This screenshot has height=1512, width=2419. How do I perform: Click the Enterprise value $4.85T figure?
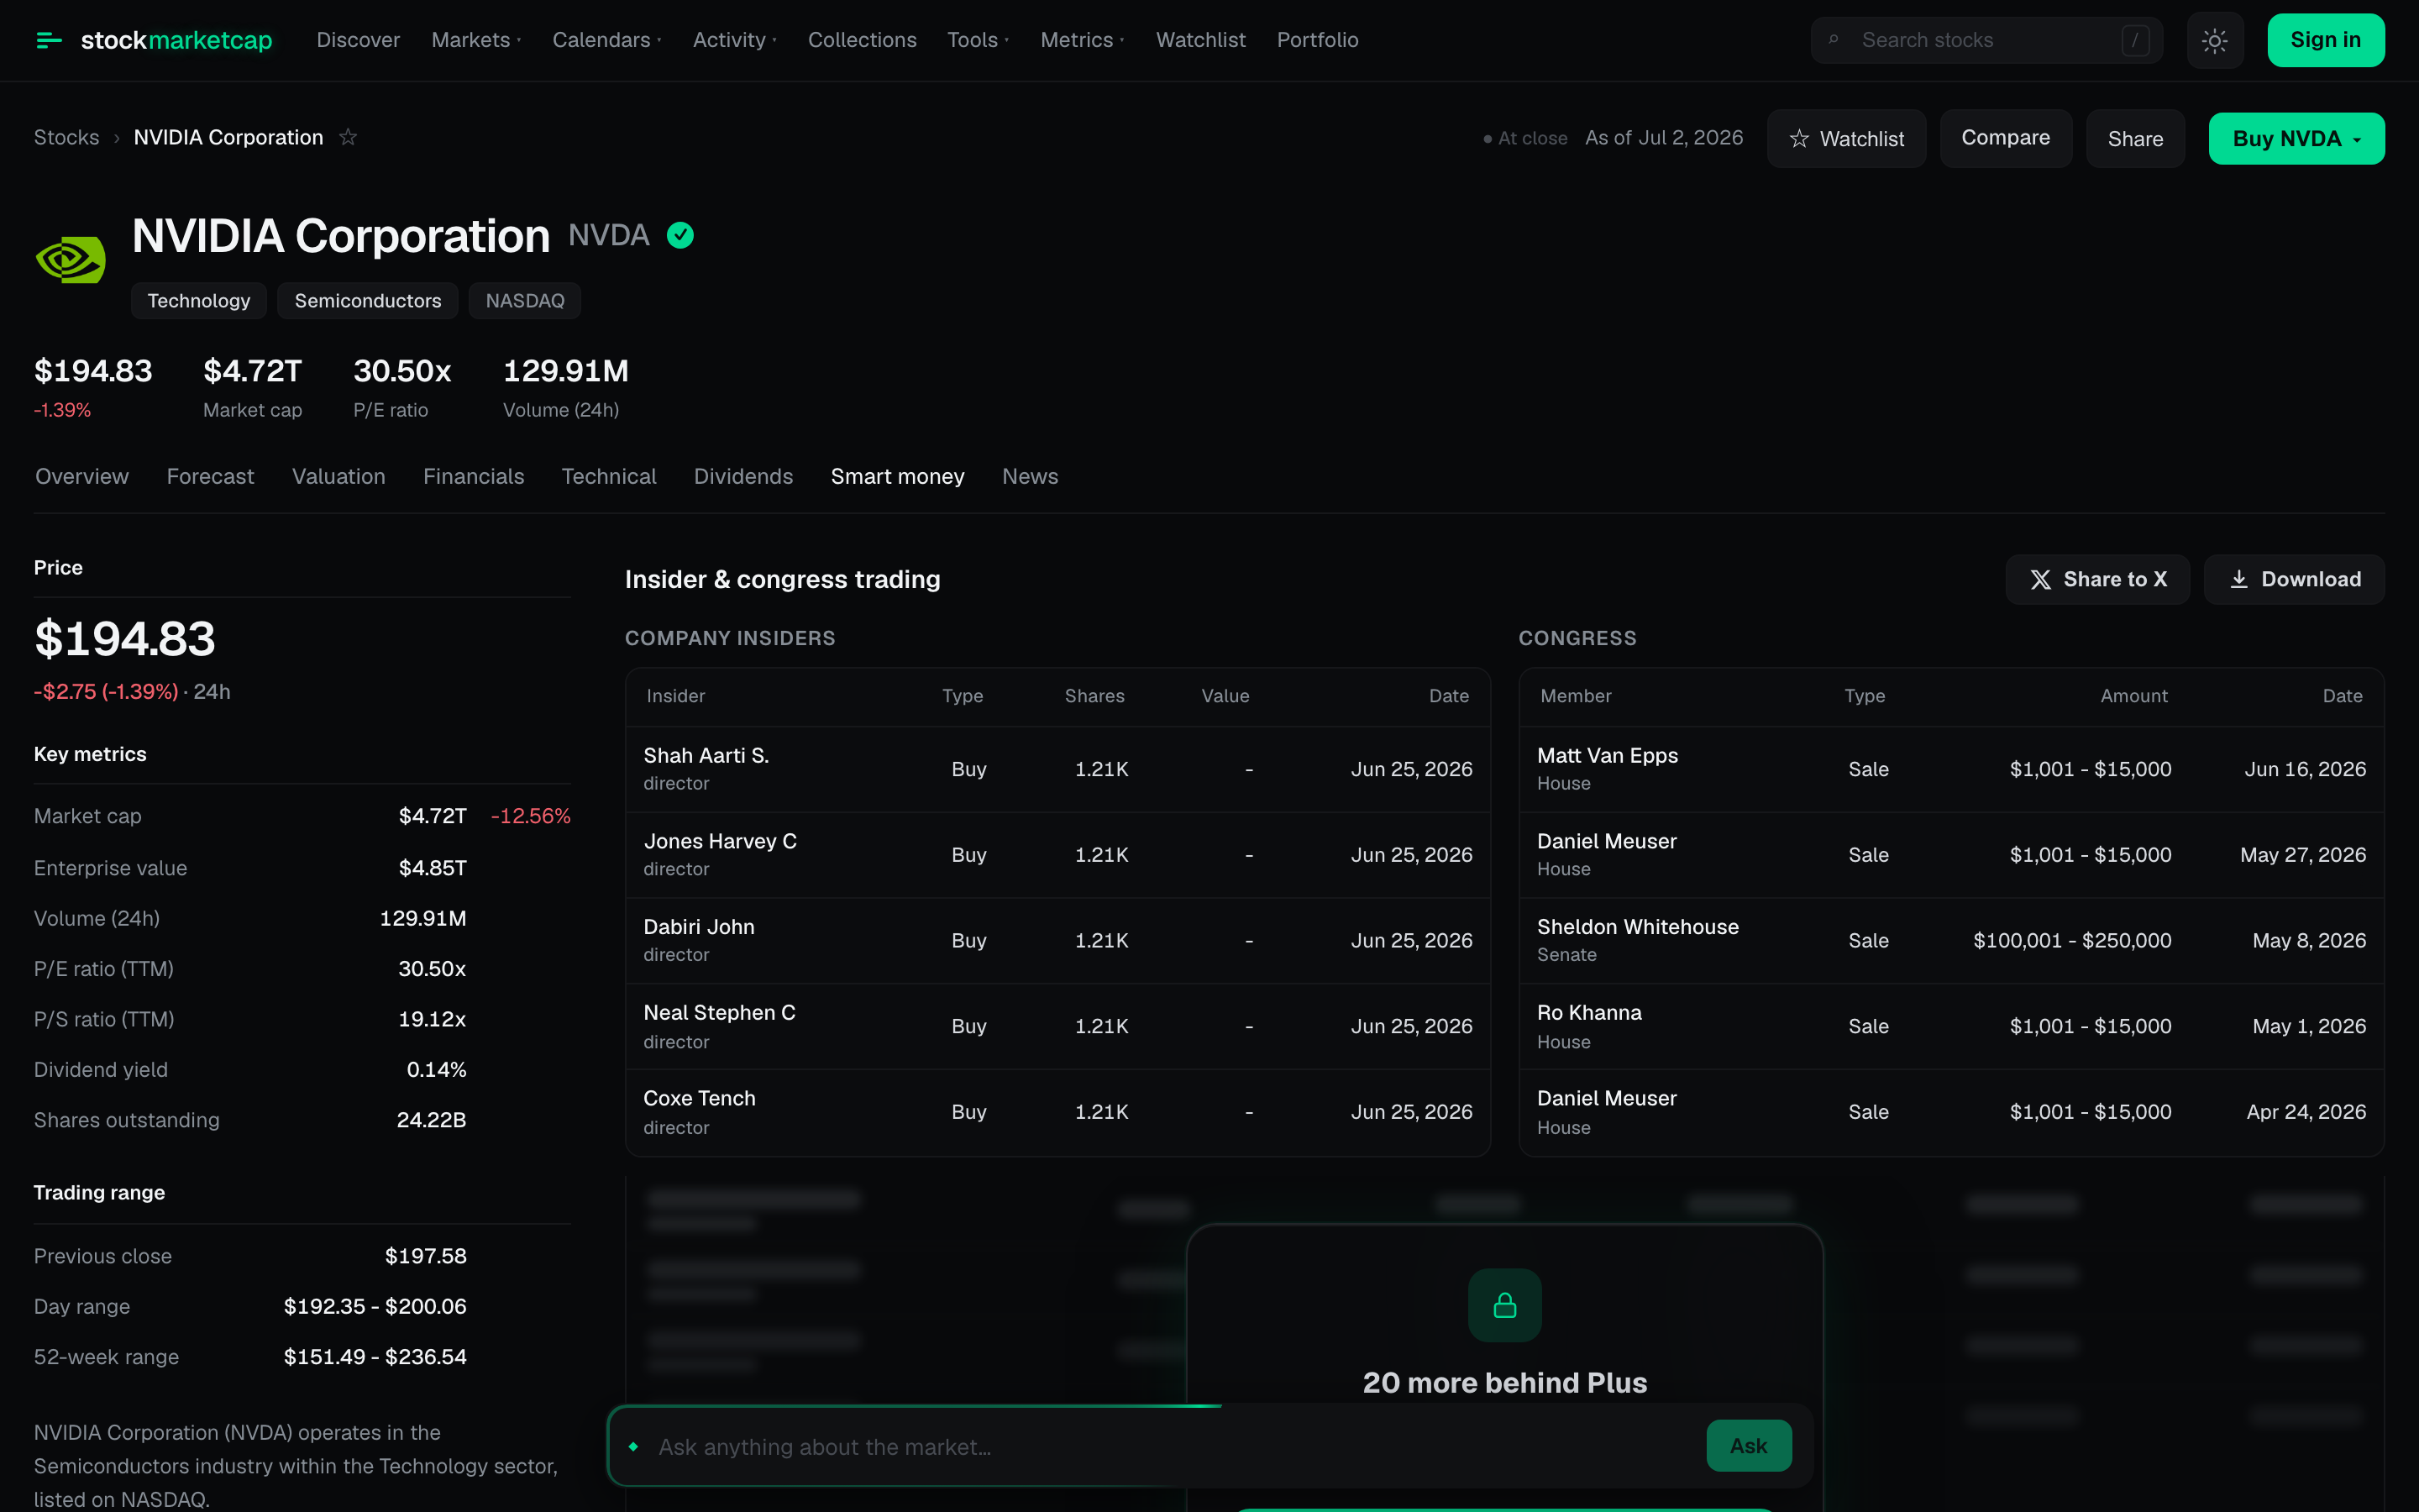pos(432,868)
